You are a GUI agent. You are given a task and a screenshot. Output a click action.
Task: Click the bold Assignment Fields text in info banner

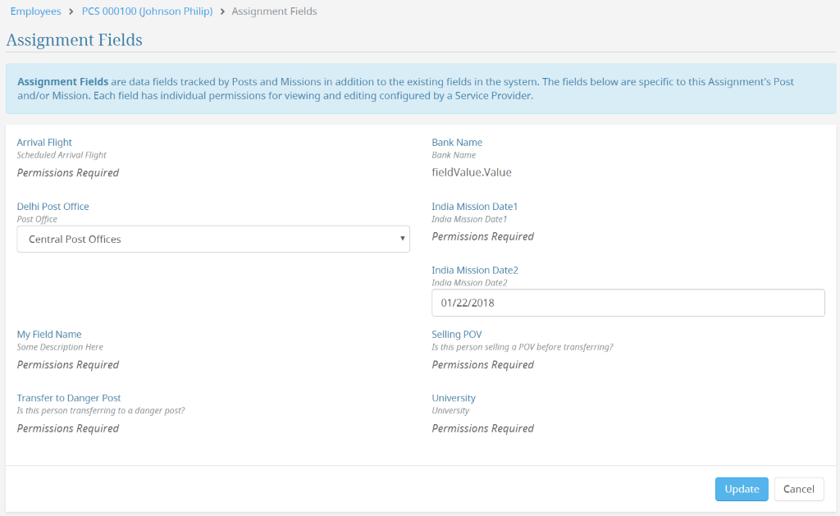62,82
